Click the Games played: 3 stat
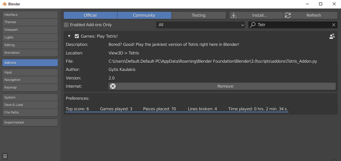 click(x=116, y=109)
